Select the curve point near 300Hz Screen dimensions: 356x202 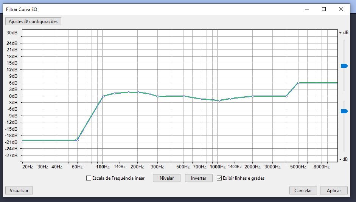pyautogui.click(x=158, y=96)
